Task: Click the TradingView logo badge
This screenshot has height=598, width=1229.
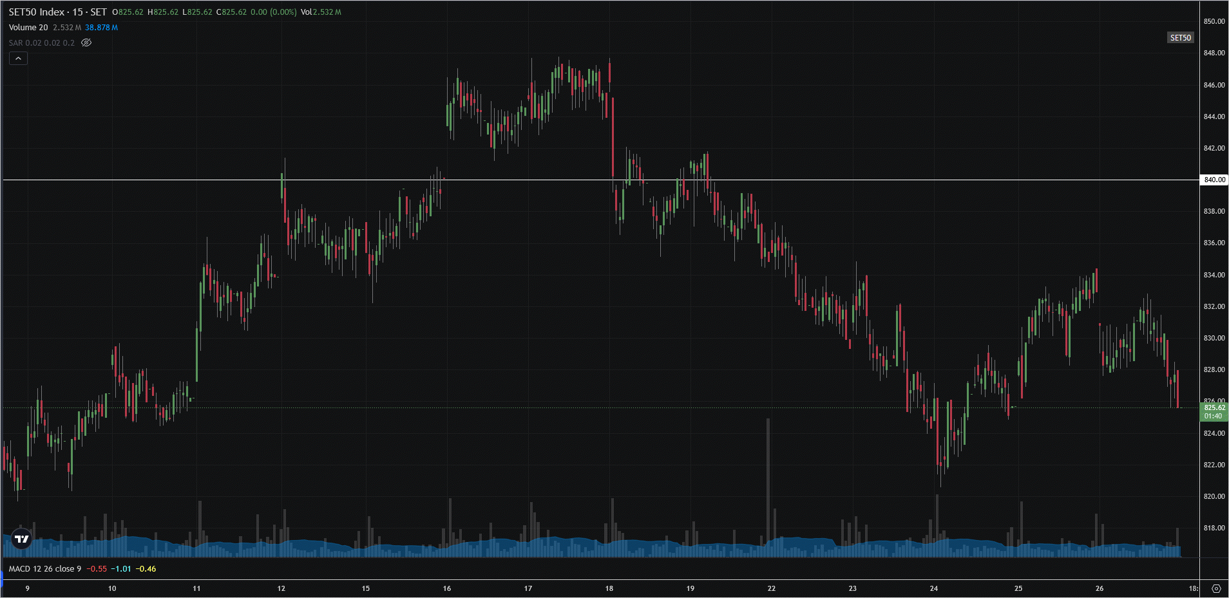Action: tap(21, 539)
